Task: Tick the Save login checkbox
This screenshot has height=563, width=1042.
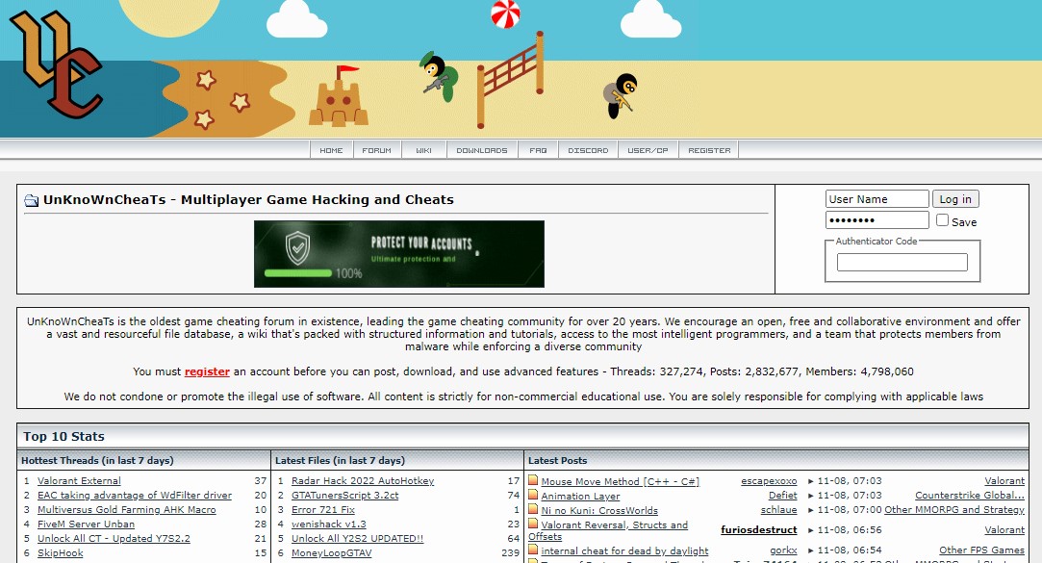Action: tap(942, 220)
